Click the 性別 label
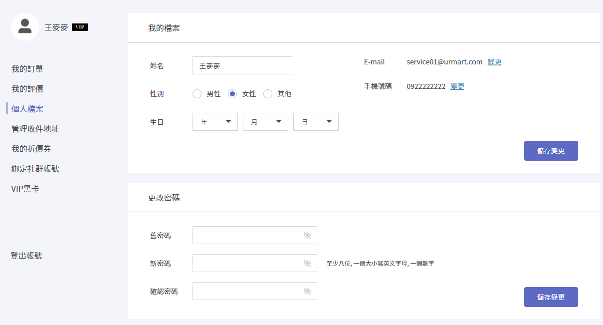Screen dimensions: 603x325 click(x=157, y=94)
